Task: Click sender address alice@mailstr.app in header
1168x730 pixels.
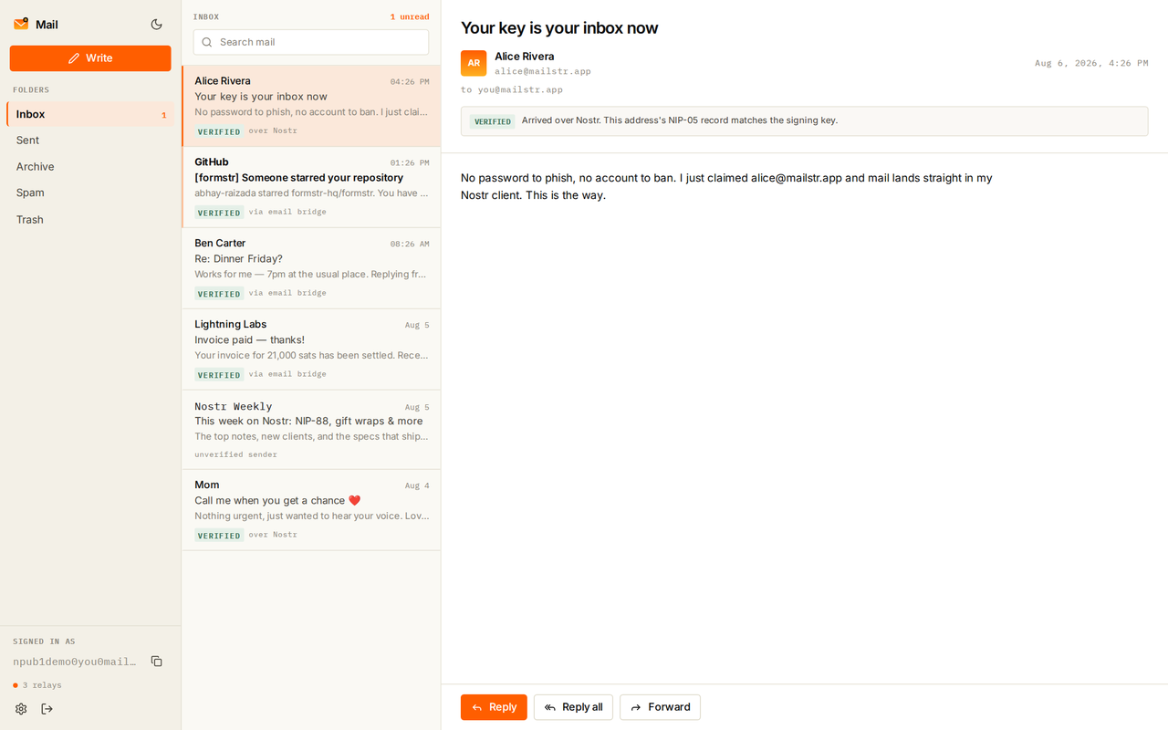Action: coord(543,71)
